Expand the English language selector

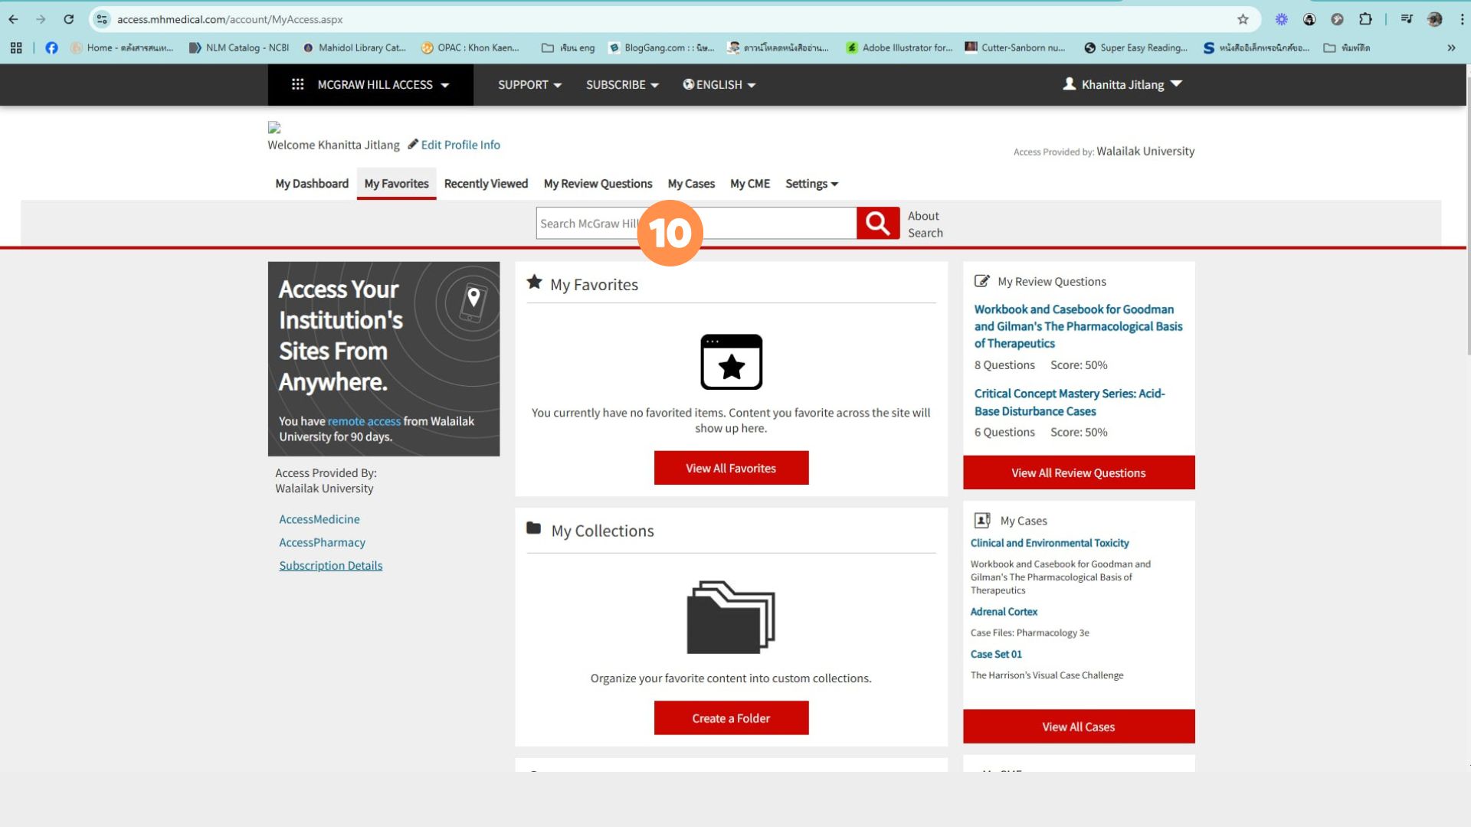(x=719, y=84)
